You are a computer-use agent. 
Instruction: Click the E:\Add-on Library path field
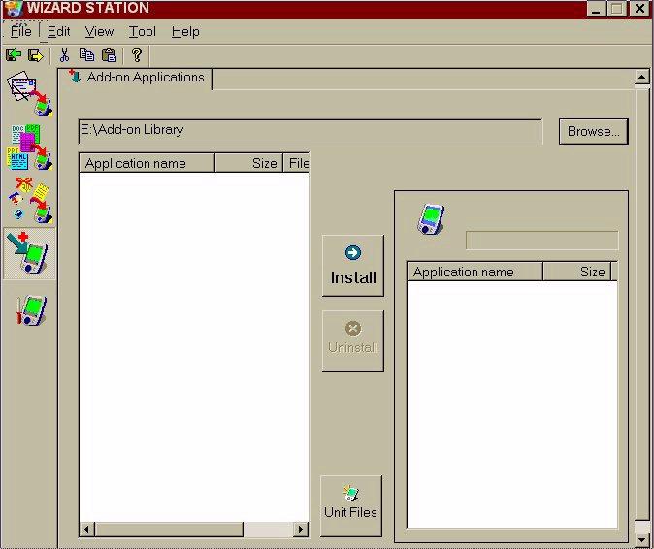tap(310, 131)
